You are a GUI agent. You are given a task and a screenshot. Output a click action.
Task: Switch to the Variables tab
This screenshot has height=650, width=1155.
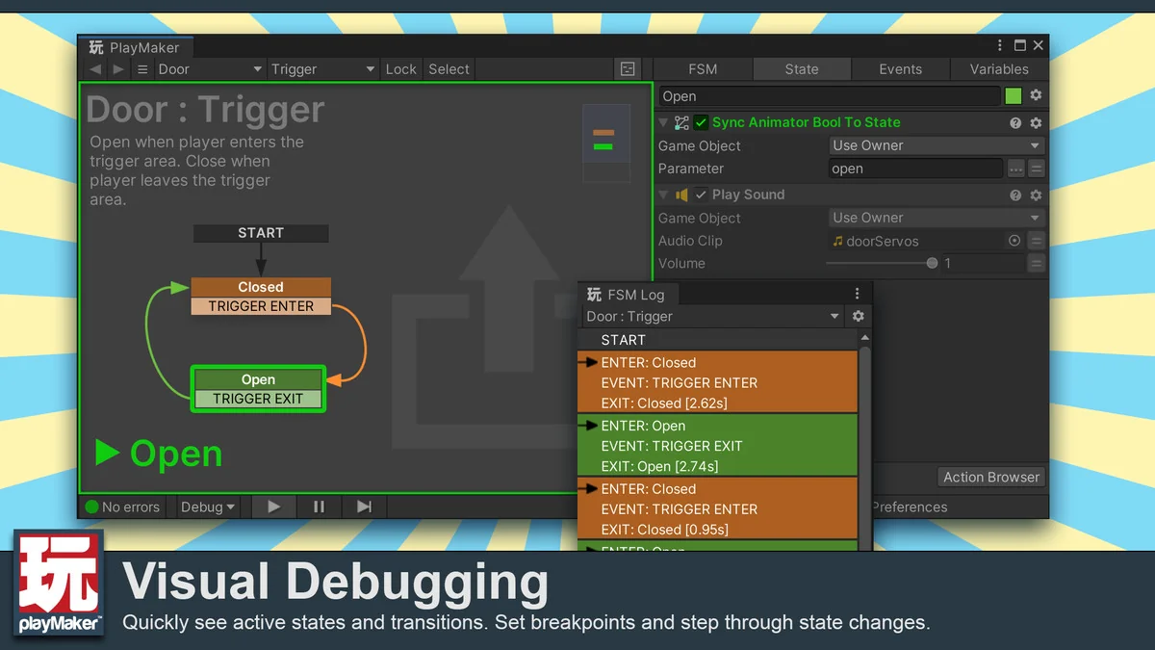point(998,69)
